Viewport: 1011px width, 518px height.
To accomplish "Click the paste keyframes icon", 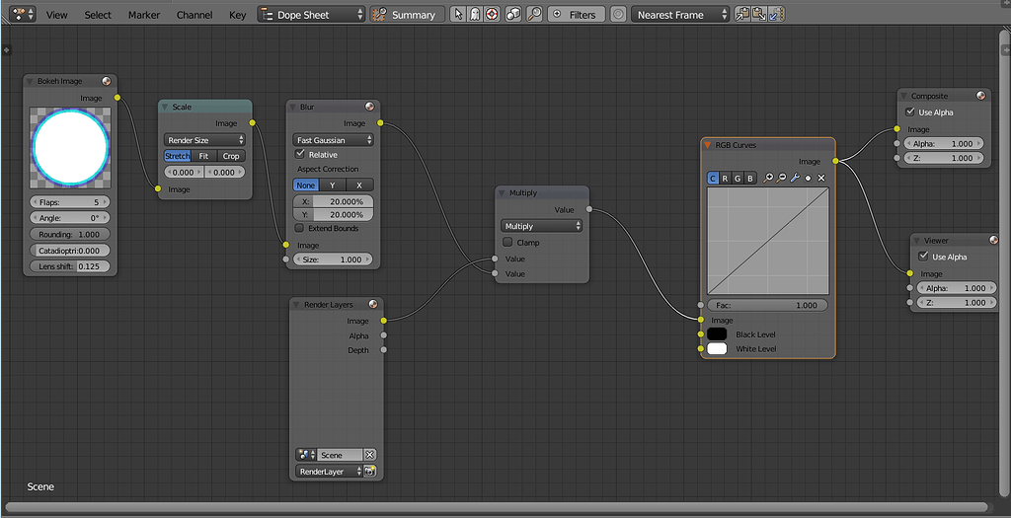I will pos(759,14).
